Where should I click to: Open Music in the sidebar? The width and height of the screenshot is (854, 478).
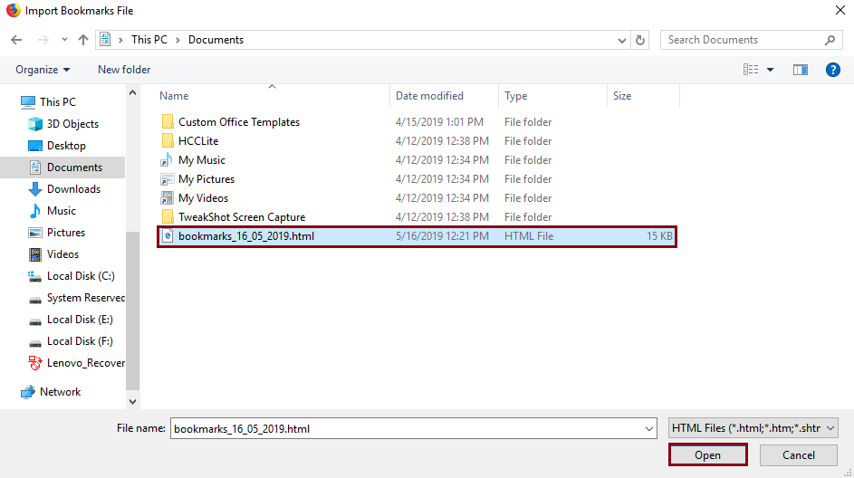(x=61, y=211)
